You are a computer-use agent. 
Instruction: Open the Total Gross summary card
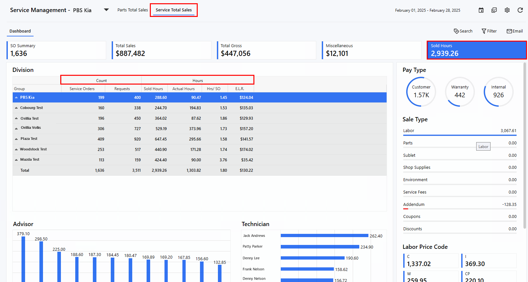pos(266,50)
